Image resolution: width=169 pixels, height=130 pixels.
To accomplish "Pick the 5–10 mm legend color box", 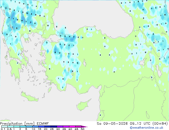I will click(x=29, y=127).
